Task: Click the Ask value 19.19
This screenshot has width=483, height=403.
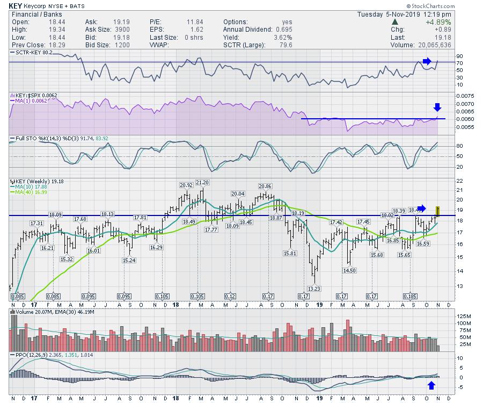Action: tap(121, 22)
